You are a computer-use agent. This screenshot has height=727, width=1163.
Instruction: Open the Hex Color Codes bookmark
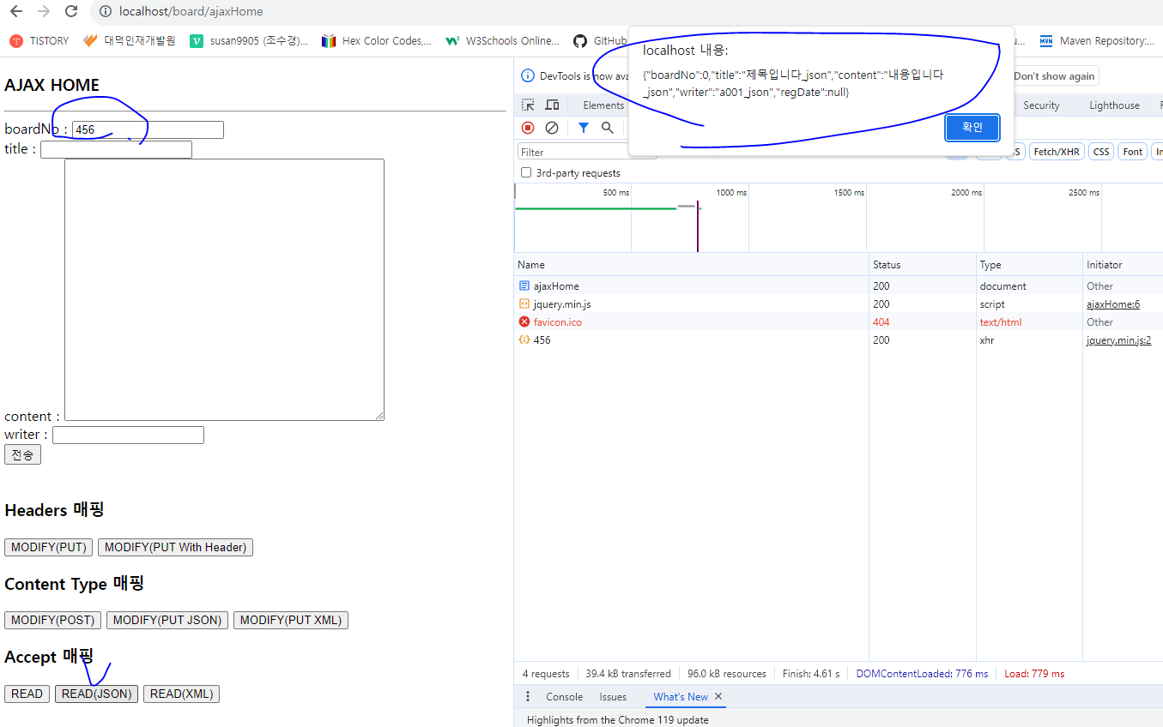tap(377, 40)
